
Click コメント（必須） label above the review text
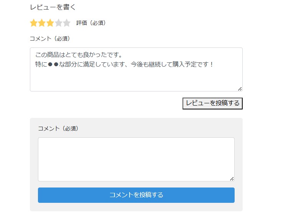50,39
